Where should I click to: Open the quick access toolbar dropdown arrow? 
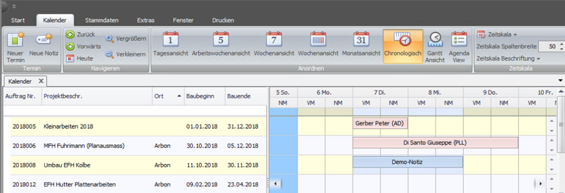[x=14, y=6]
